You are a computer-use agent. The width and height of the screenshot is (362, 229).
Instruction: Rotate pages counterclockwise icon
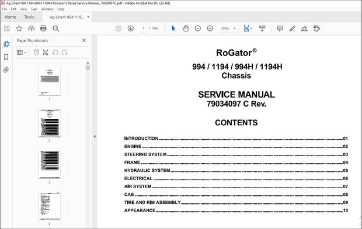tap(55, 52)
